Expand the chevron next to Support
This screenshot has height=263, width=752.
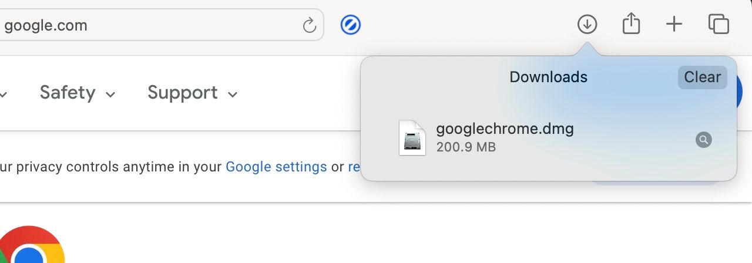(233, 95)
